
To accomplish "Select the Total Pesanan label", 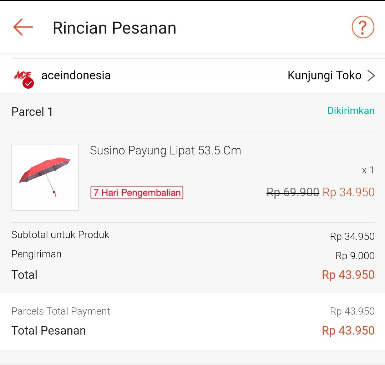I will pyautogui.click(x=49, y=330).
